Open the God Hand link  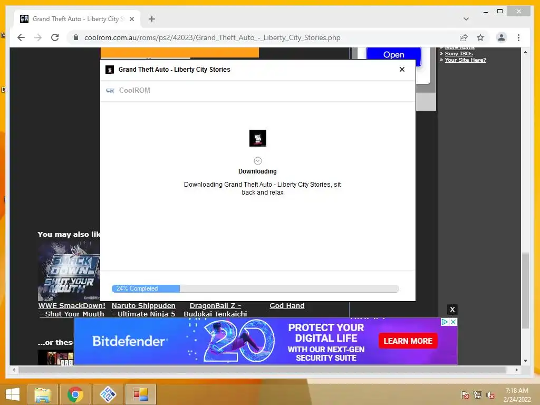coord(287,305)
